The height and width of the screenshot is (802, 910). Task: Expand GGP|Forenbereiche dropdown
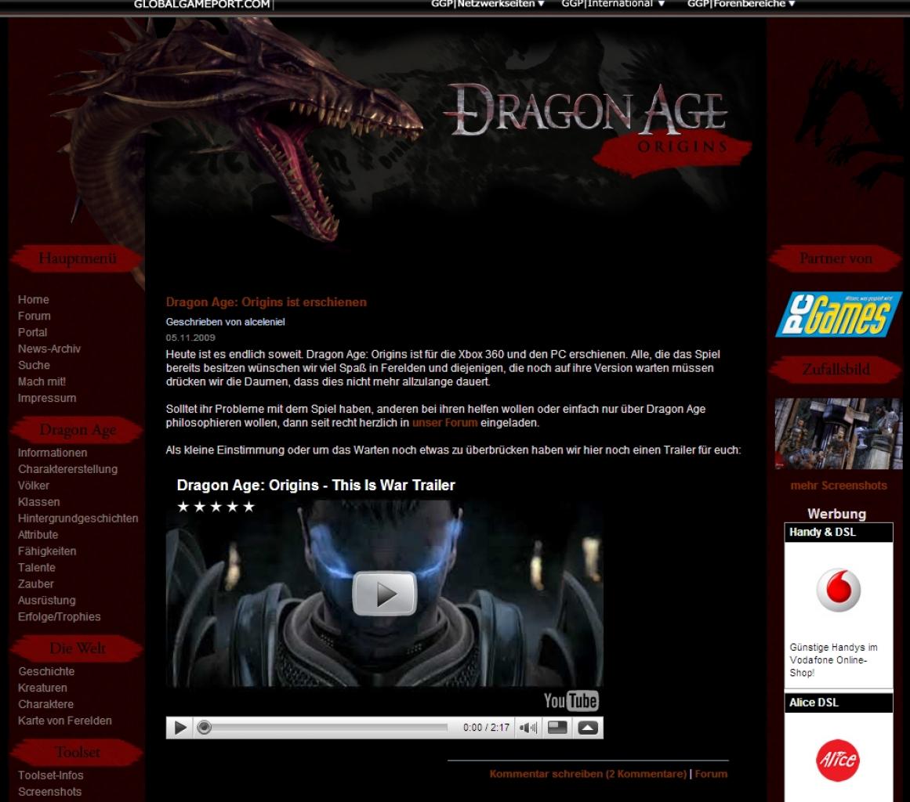(741, 4)
